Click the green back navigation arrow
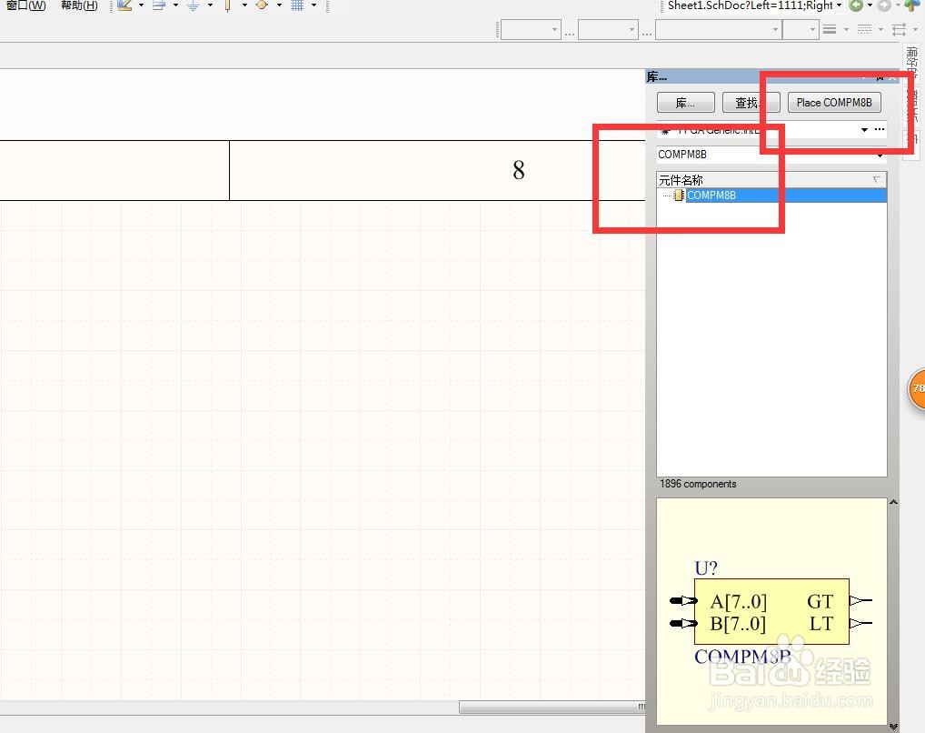Image resolution: width=925 pixels, height=733 pixels. point(856,5)
